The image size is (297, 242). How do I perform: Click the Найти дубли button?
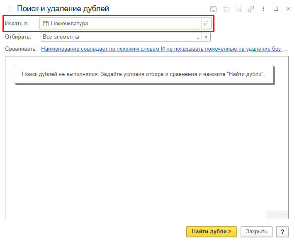tap(212, 232)
